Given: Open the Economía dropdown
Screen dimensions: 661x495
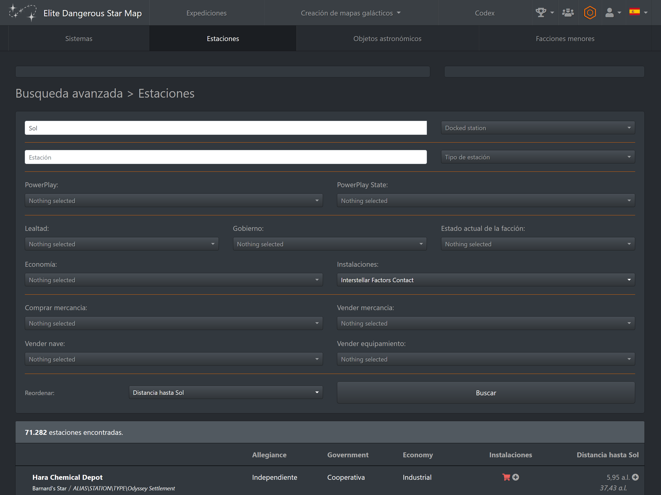Looking at the screenshot, I should [174, 280].
